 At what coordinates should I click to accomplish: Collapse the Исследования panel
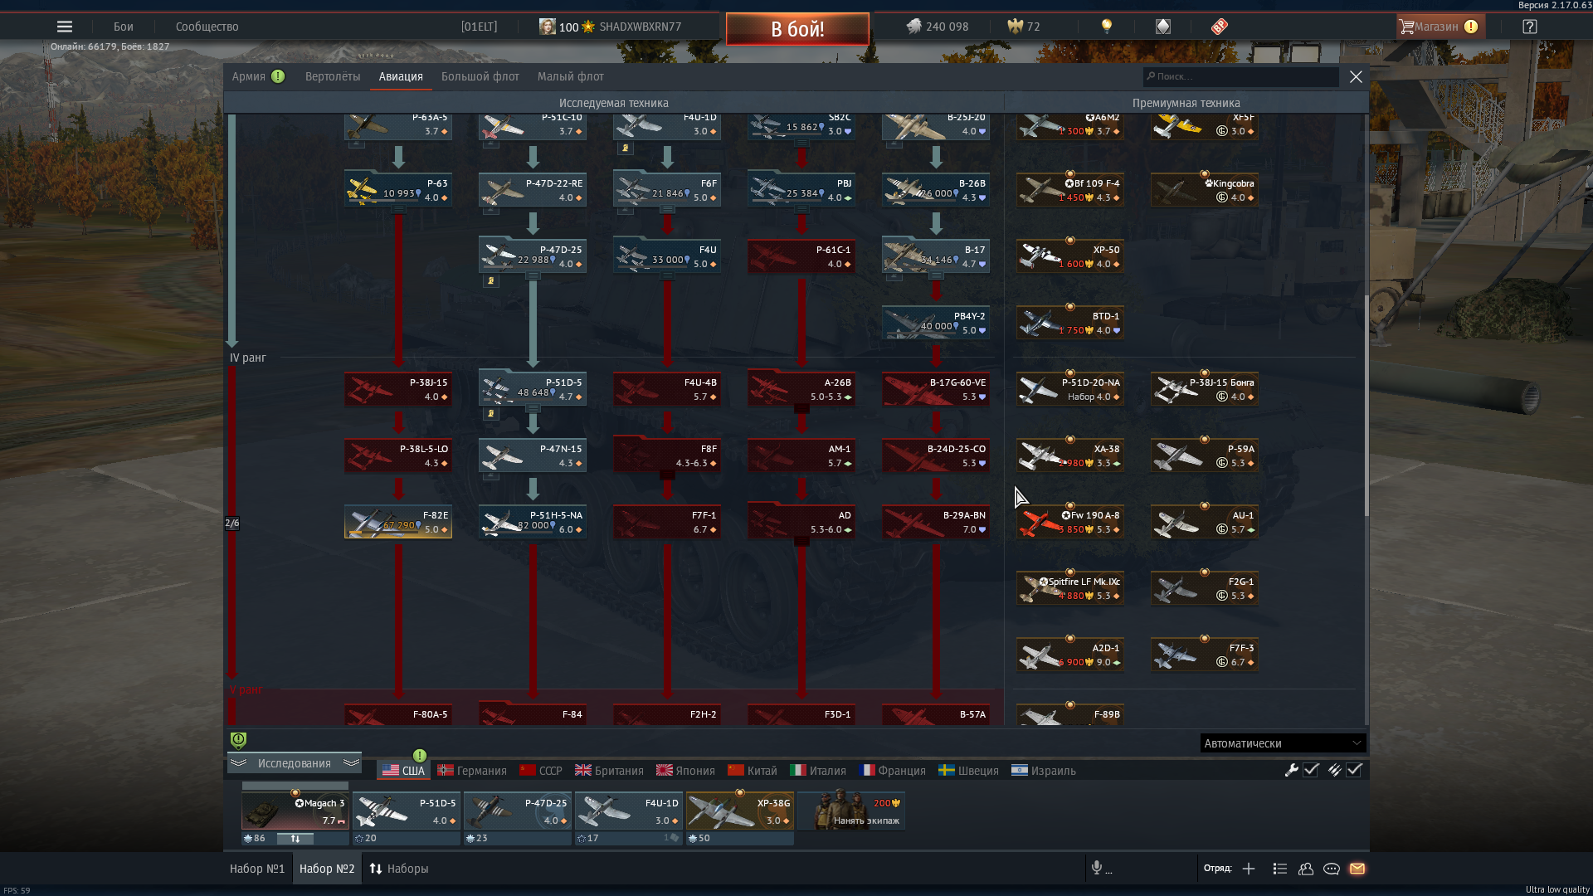coord(295,763)
